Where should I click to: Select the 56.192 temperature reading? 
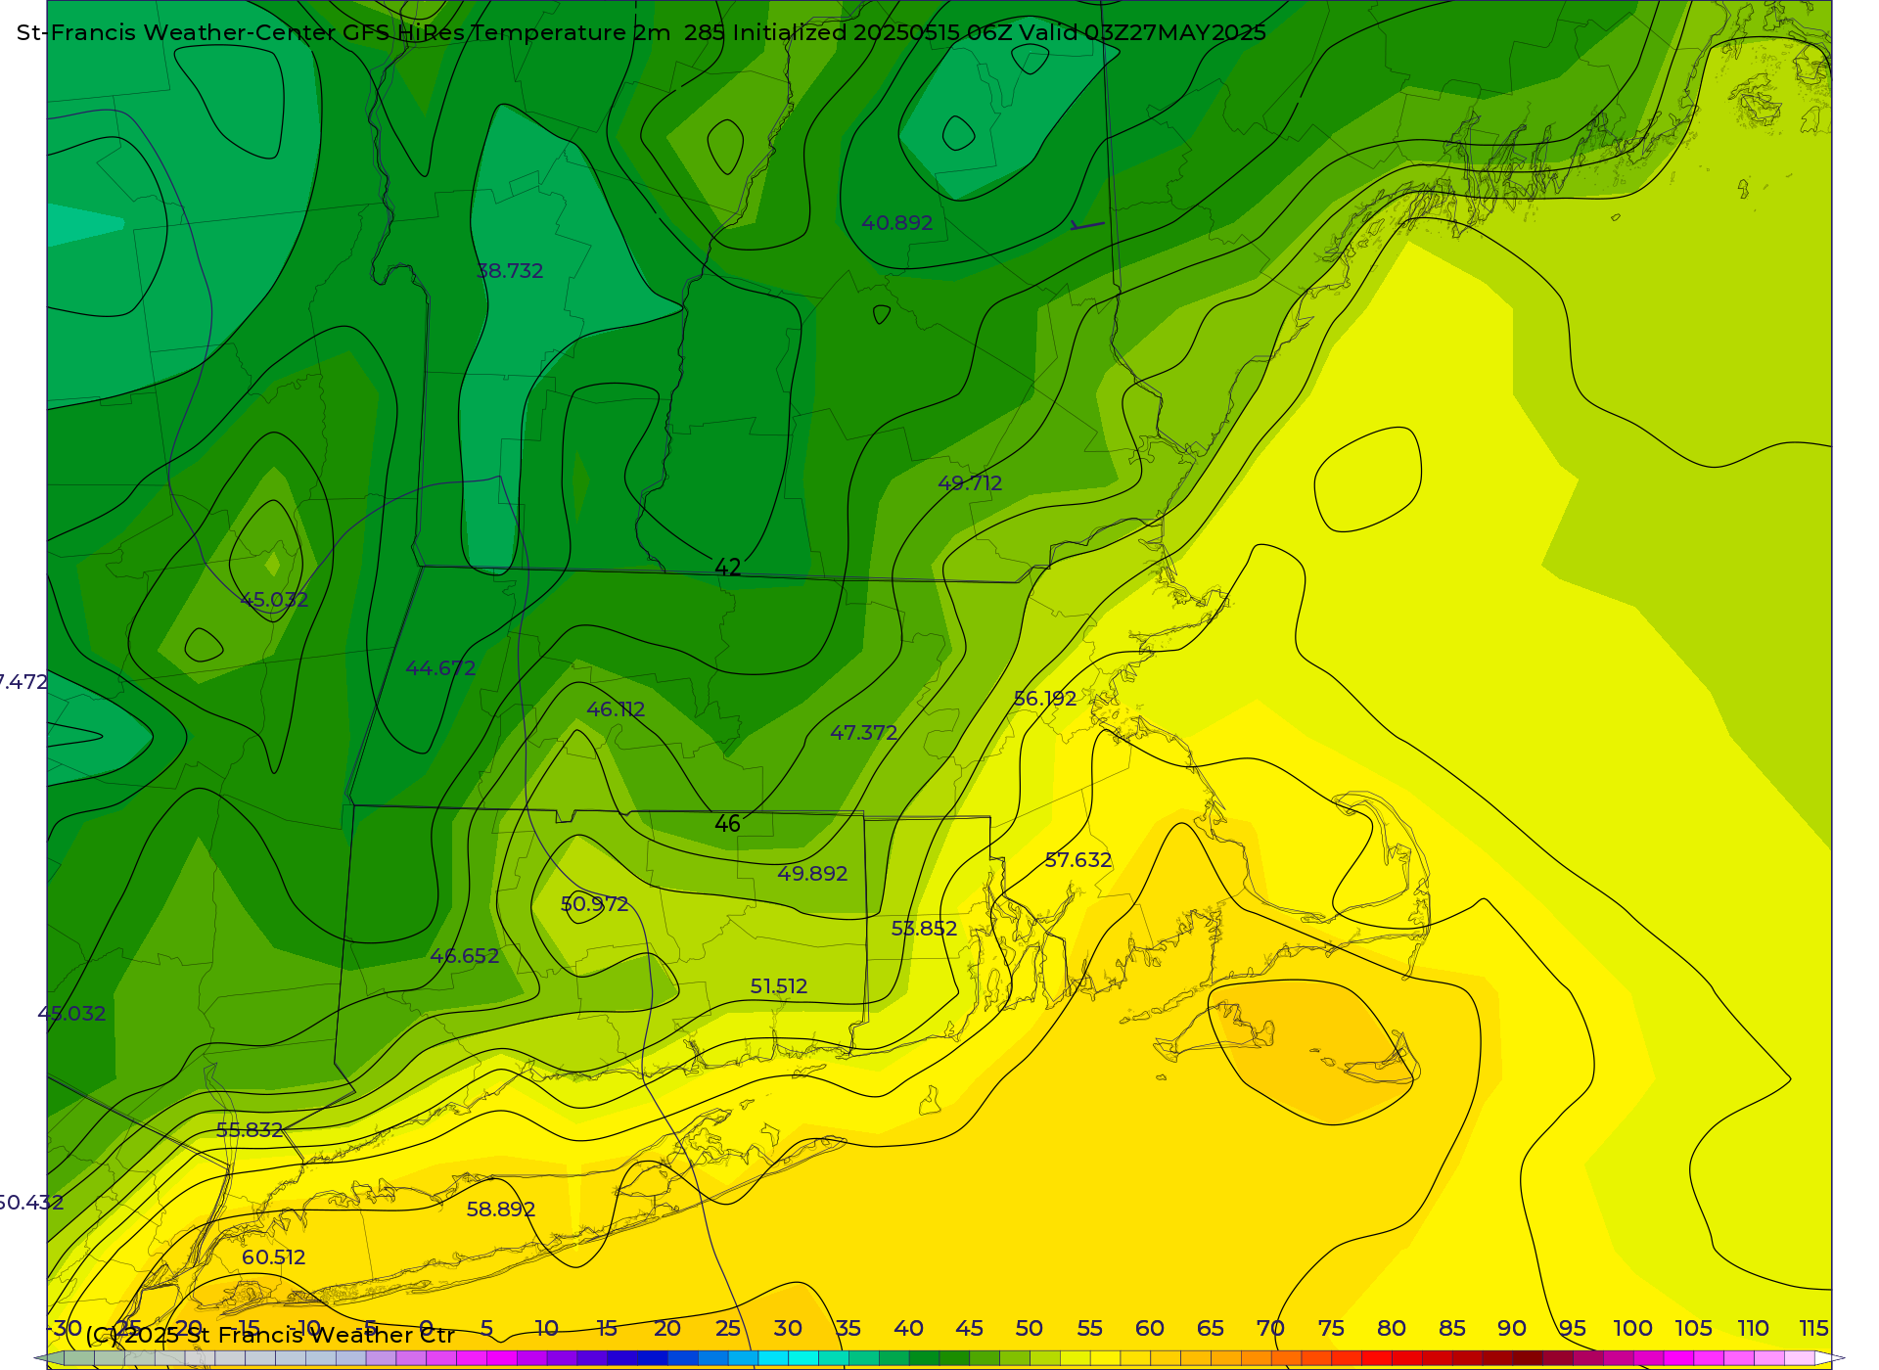tap(1045, 699)
